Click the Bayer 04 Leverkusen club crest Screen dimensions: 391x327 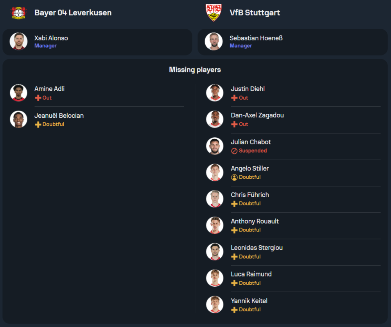(x=18, y=13)
